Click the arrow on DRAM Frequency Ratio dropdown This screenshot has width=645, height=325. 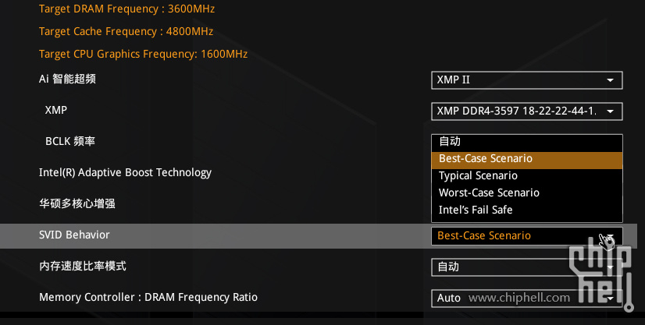611,299
